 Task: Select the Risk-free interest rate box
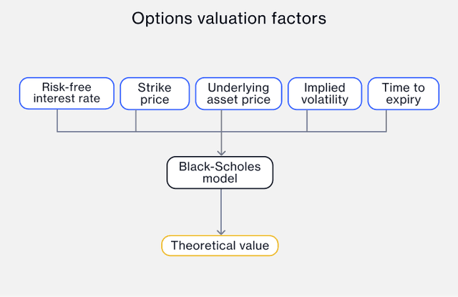pos(67,93)
